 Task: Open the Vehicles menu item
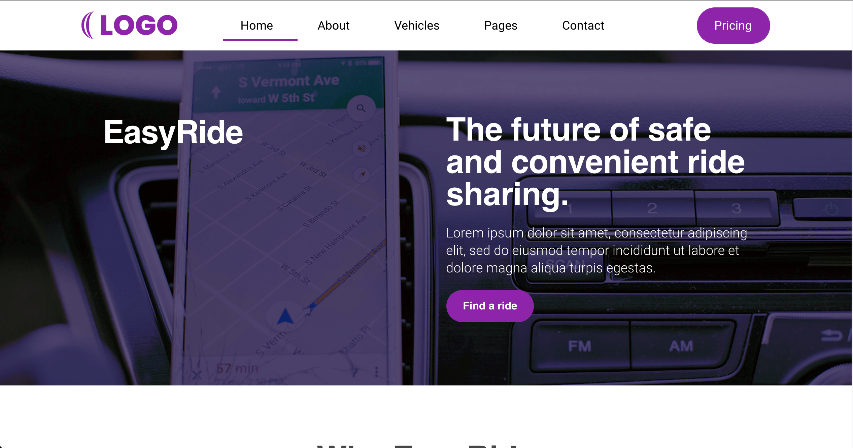coord(417,26)
